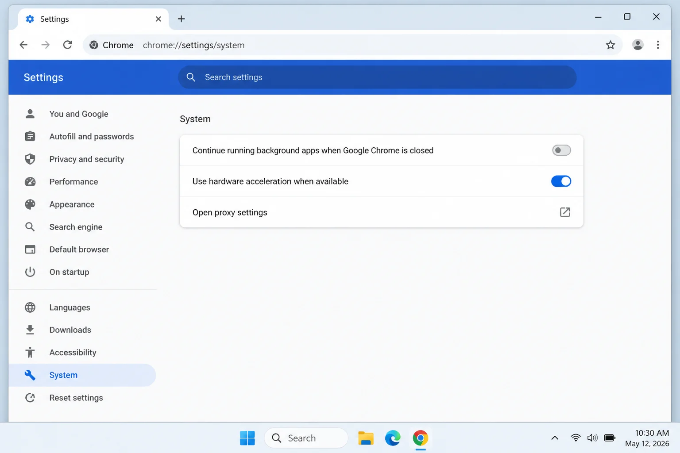Click the Chrome icon in the taskbar
This screenshot has width=680, height=453.
[x=420, y=438]
